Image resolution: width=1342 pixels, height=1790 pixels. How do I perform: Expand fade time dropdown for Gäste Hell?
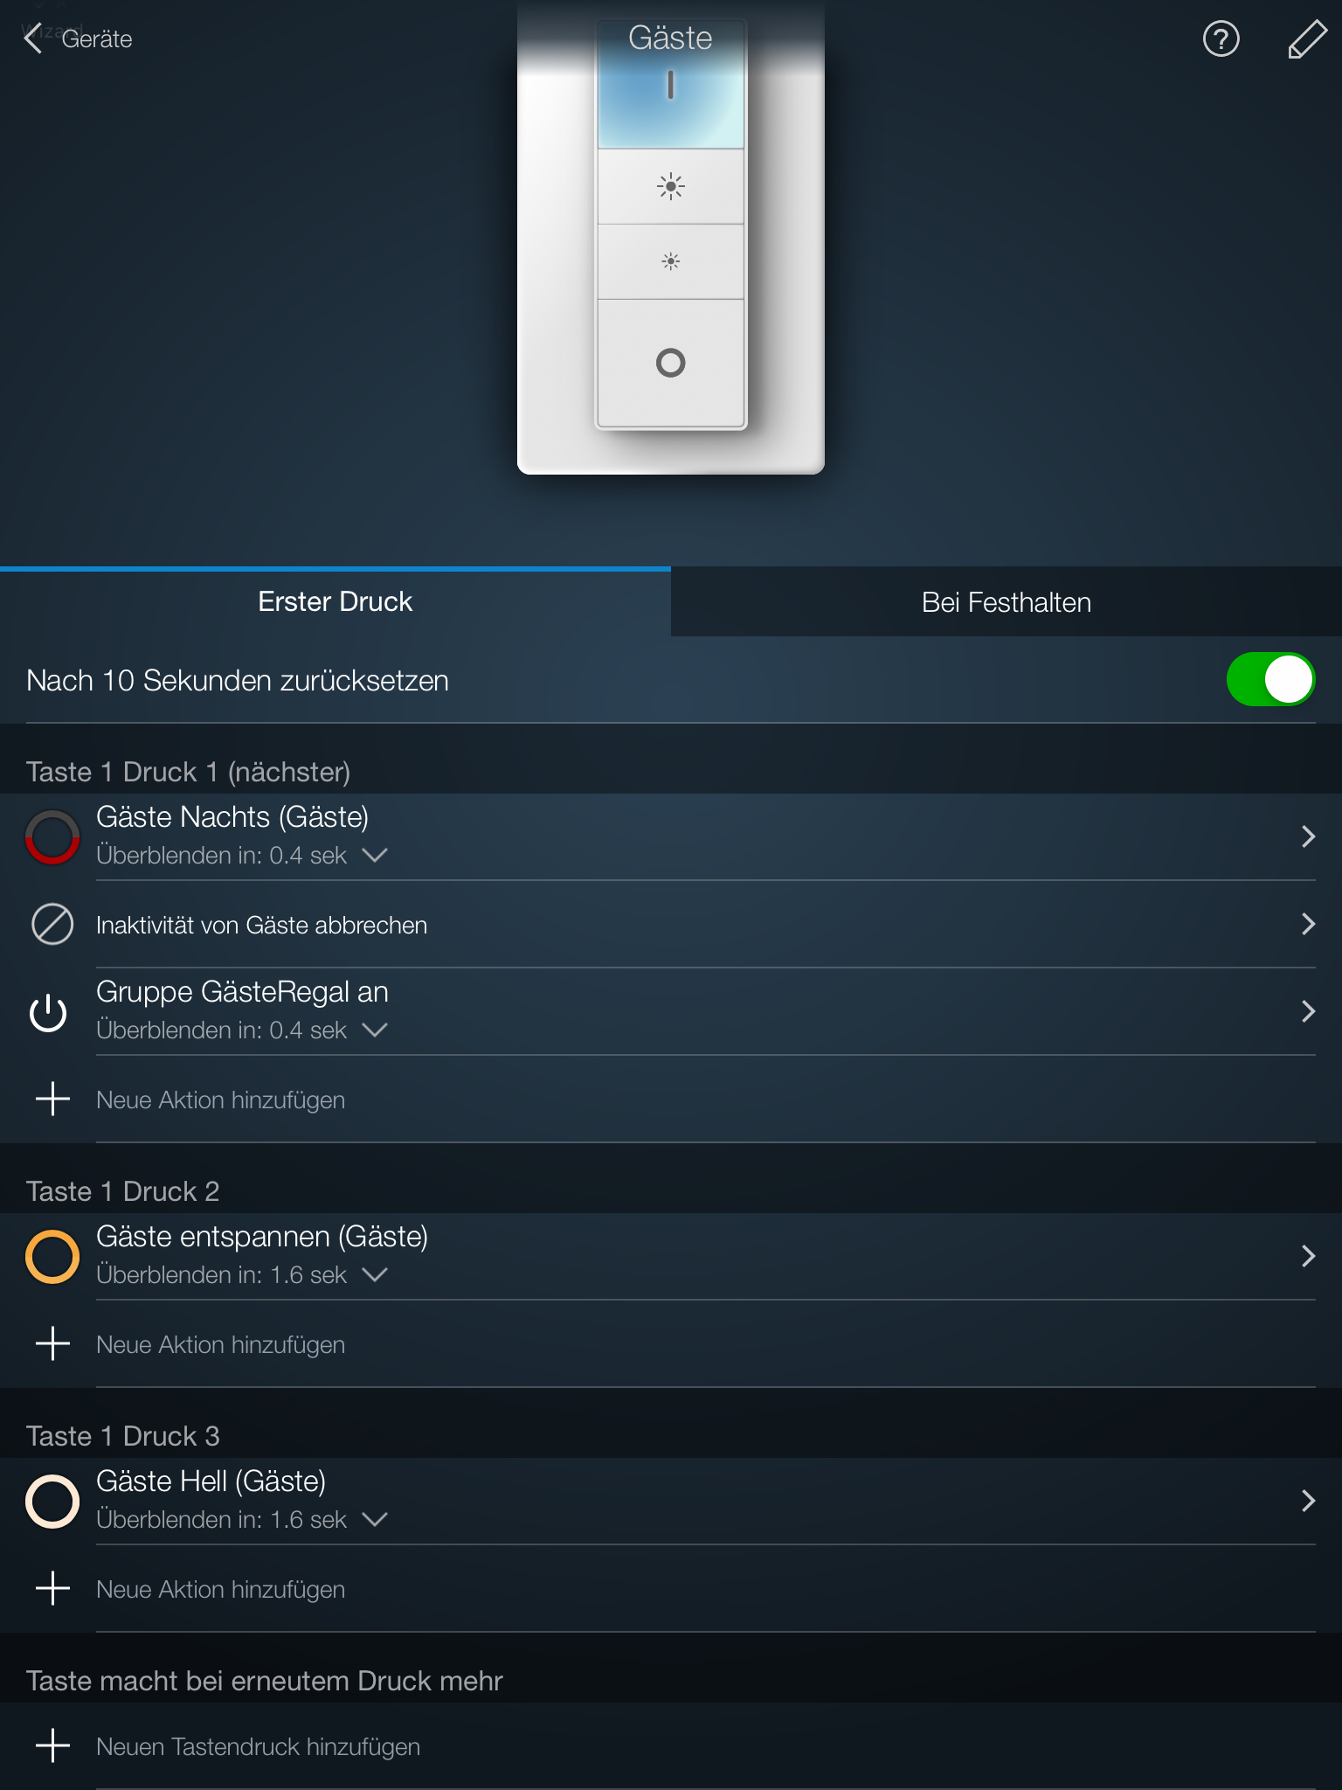375,1519
